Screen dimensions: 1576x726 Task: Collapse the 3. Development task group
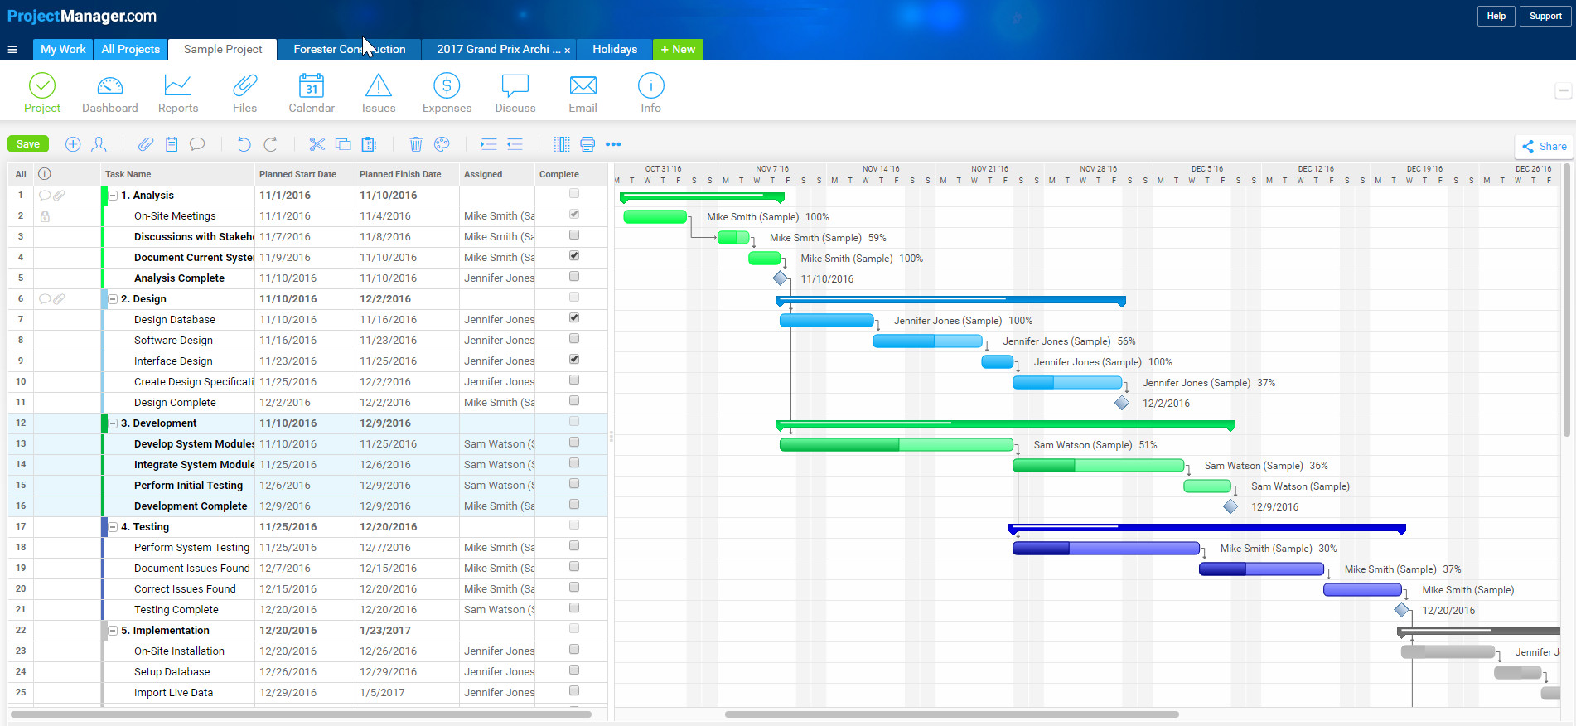114,423
